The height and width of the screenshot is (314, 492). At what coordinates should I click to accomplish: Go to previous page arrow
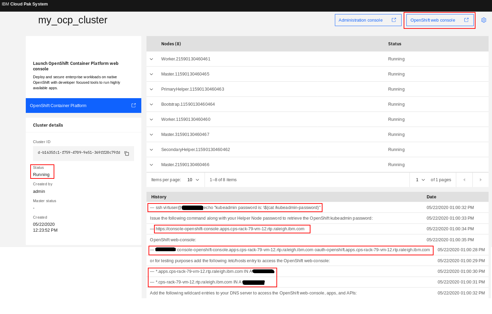(464, 180)
